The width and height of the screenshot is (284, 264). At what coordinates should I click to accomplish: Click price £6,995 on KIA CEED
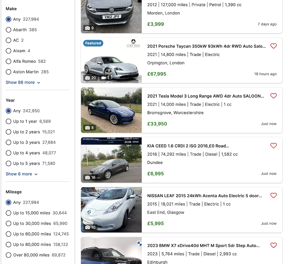click(x=155, y=174)
